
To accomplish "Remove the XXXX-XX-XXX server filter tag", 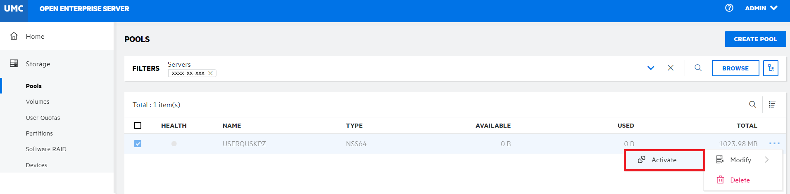I will 210,73.
